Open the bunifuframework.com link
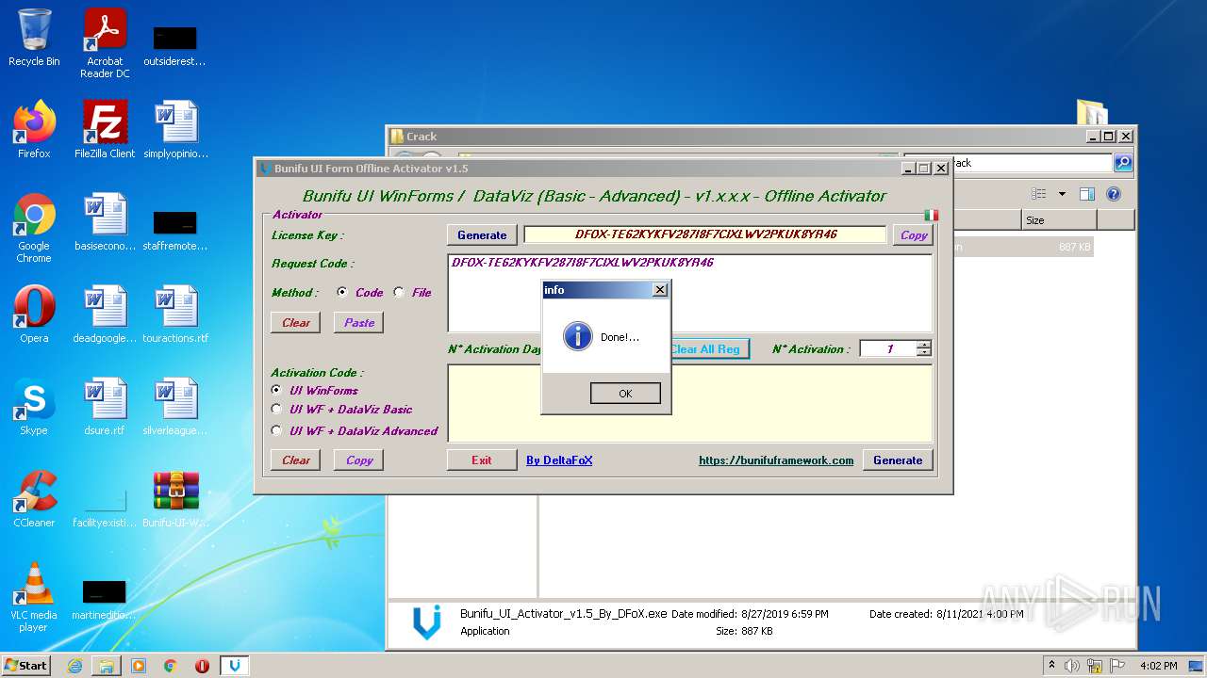 coord(776,460)
